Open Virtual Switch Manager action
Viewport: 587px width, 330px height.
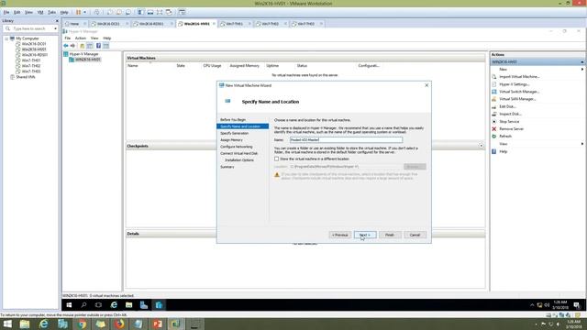(519, 92)
